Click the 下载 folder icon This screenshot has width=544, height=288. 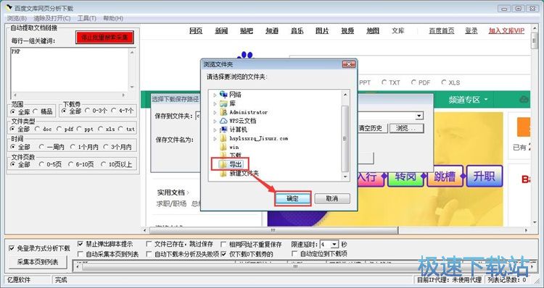click(x=223, y=156)
